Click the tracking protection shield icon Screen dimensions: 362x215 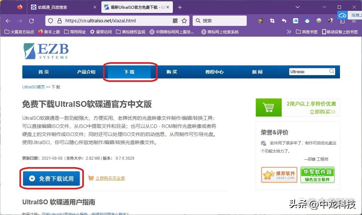[x=51, y=20]
